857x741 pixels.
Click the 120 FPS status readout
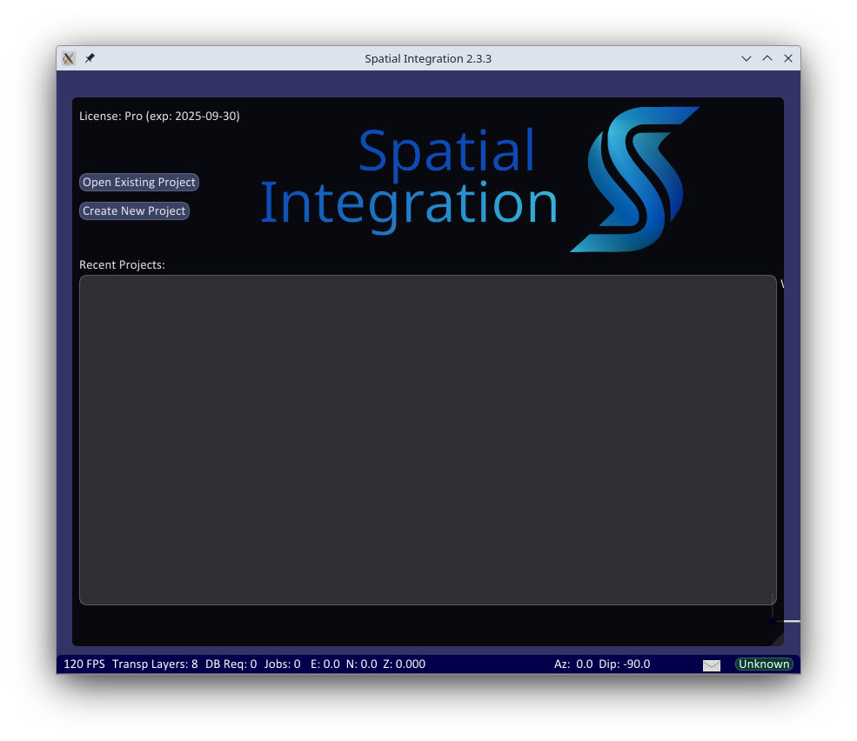pos(84,664)
